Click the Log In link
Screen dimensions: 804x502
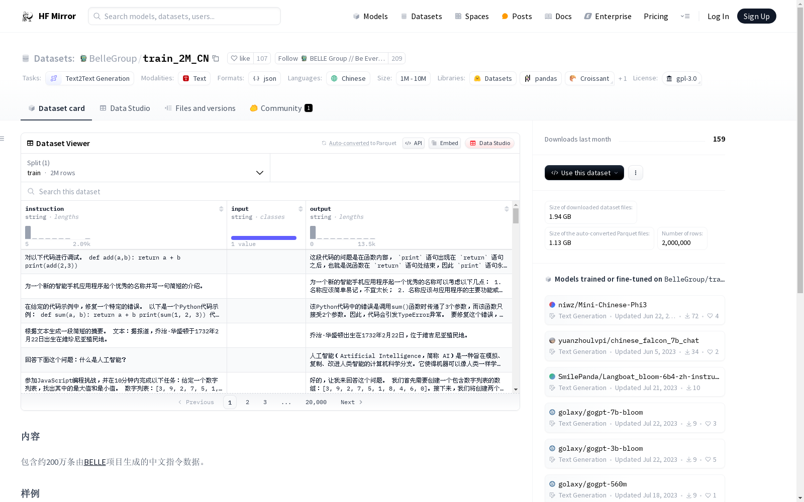click(718, 17)
